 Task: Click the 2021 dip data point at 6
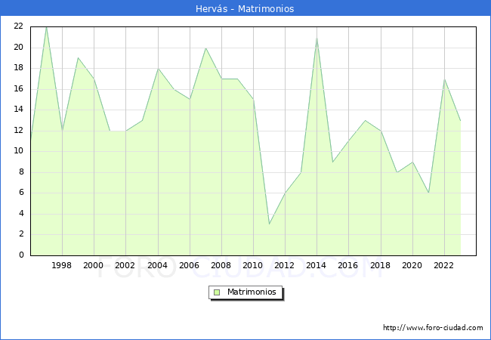(x=428, y=193)
